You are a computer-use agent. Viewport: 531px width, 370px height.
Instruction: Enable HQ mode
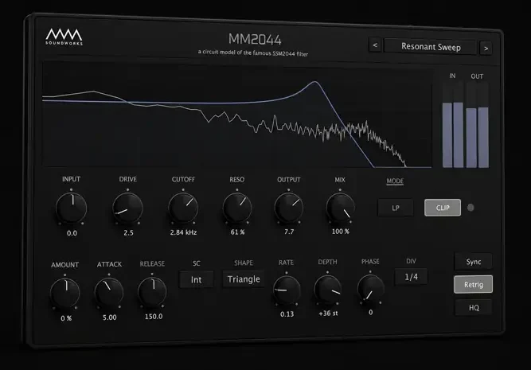coord(474,307)
